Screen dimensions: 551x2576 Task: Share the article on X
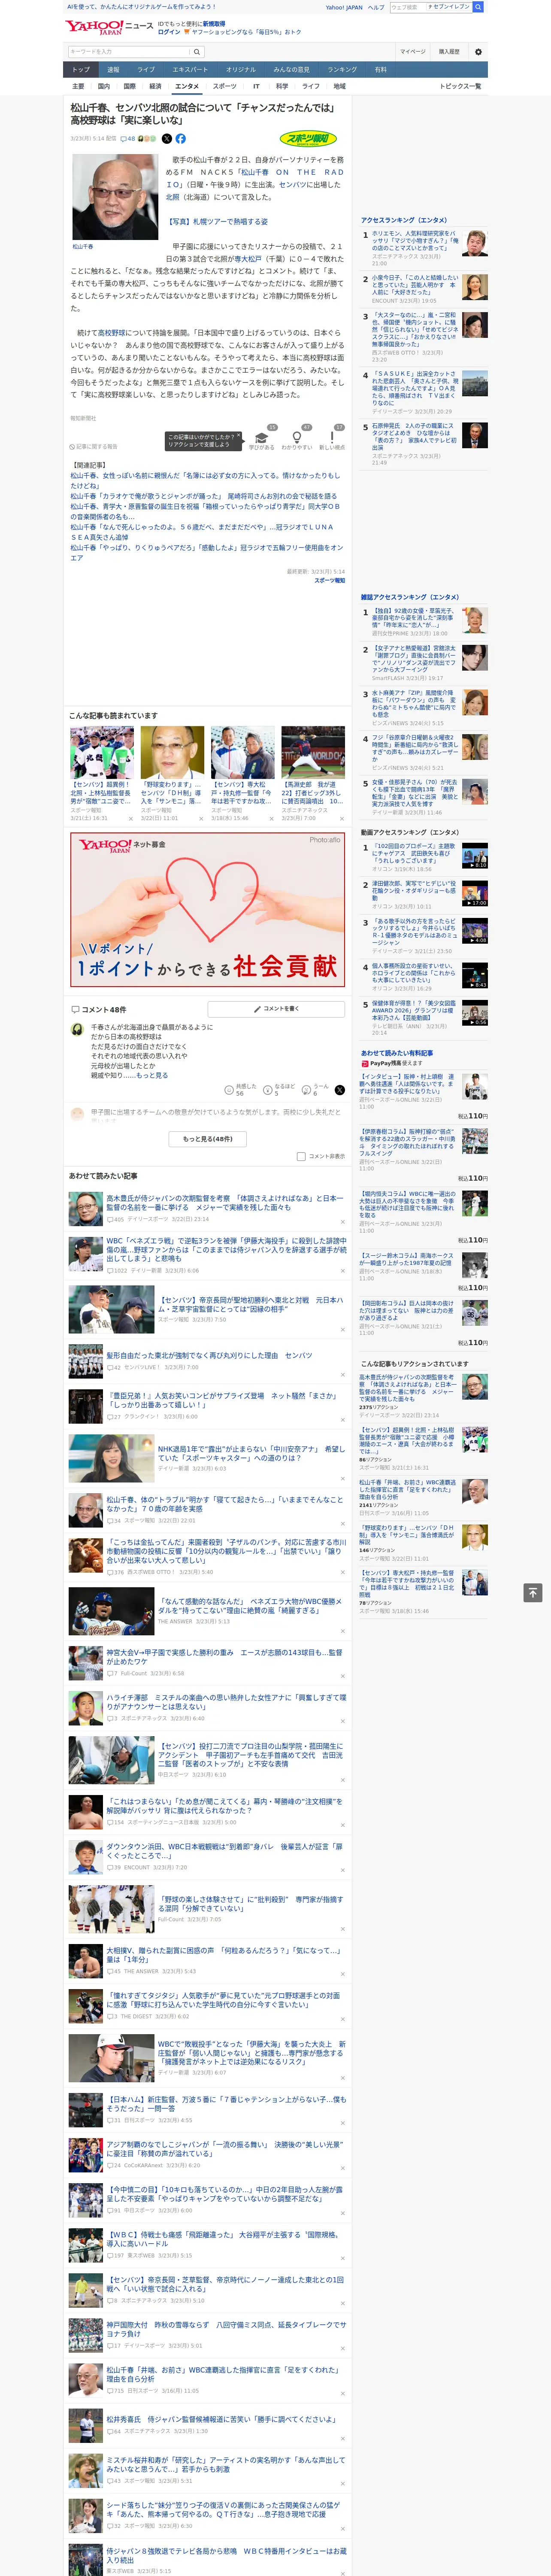tap(167, 139)
